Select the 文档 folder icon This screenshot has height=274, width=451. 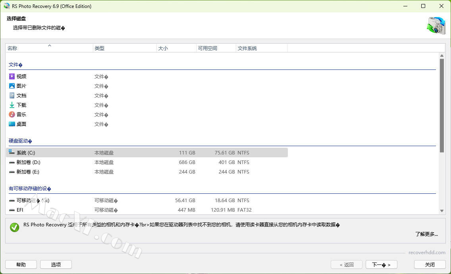coord(12,95)
